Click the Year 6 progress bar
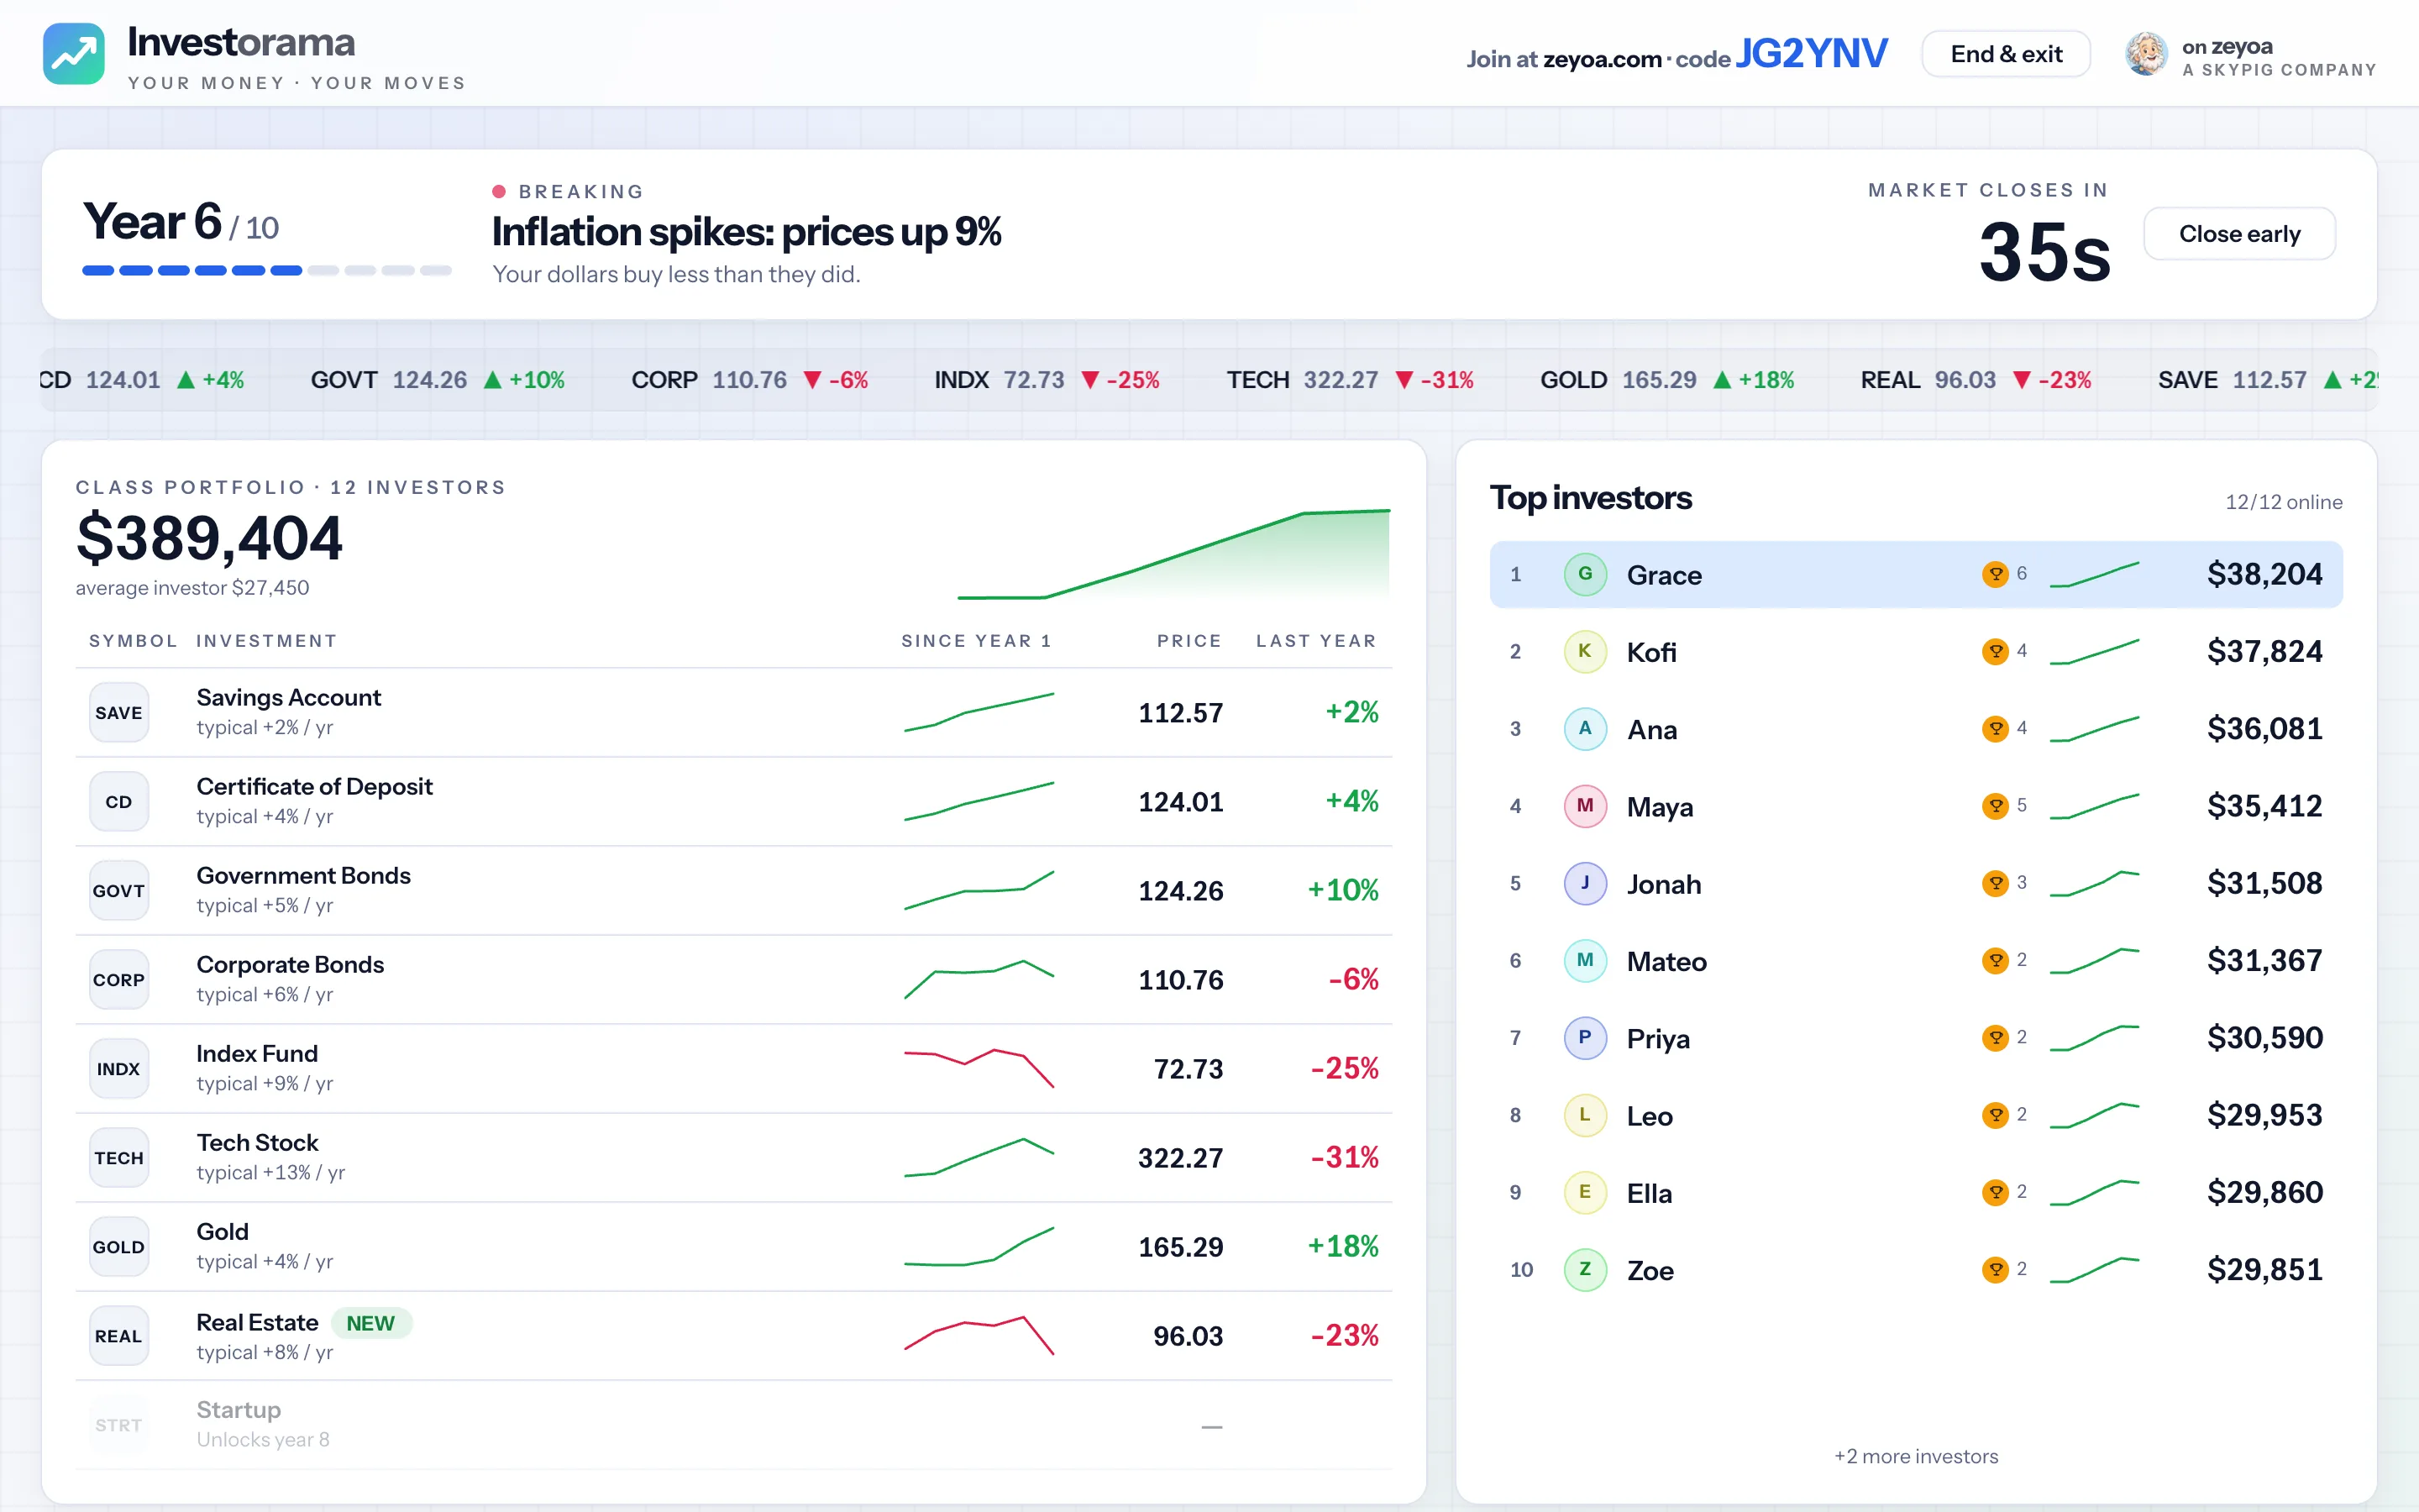This screenshot has width=2419, height=1512. point(267,270)
